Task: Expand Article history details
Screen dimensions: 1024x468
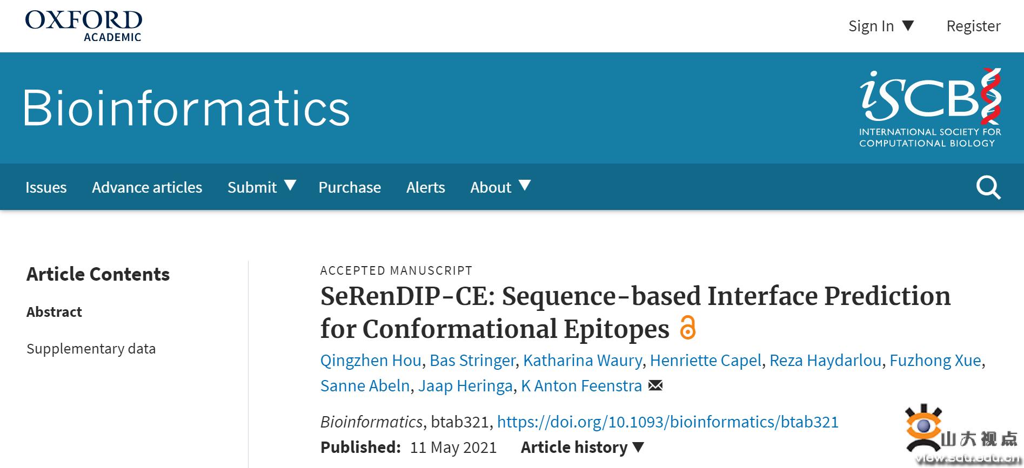Action: pos(583,447)
